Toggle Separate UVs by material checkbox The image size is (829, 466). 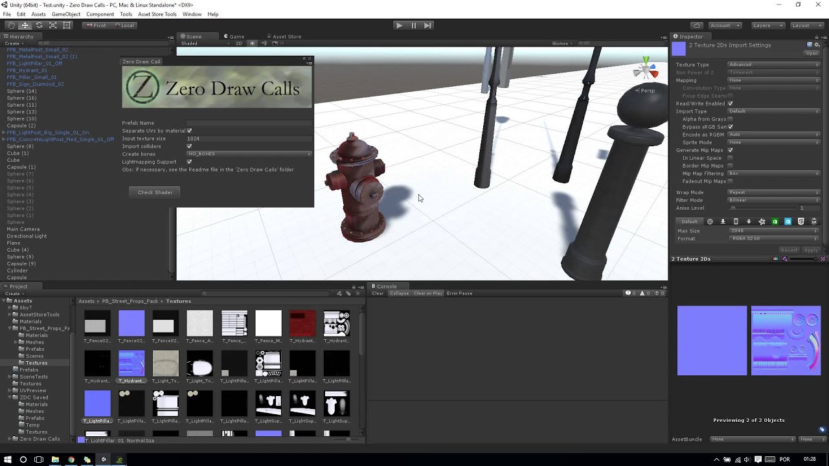click(189, 131)
